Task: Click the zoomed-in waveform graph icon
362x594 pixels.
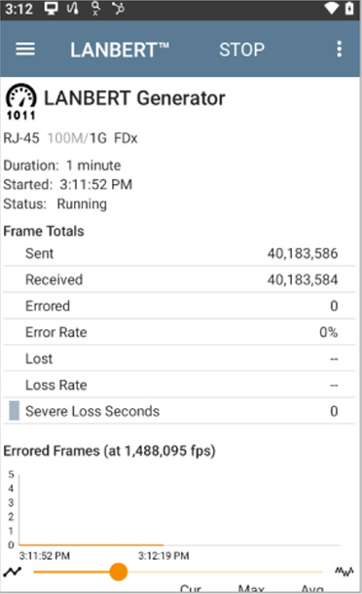Action: 344,571
